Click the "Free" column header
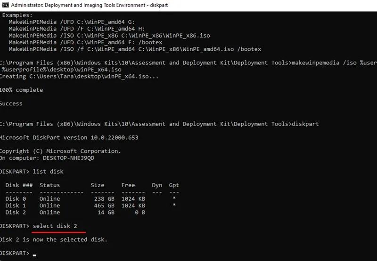 (128, 185)
